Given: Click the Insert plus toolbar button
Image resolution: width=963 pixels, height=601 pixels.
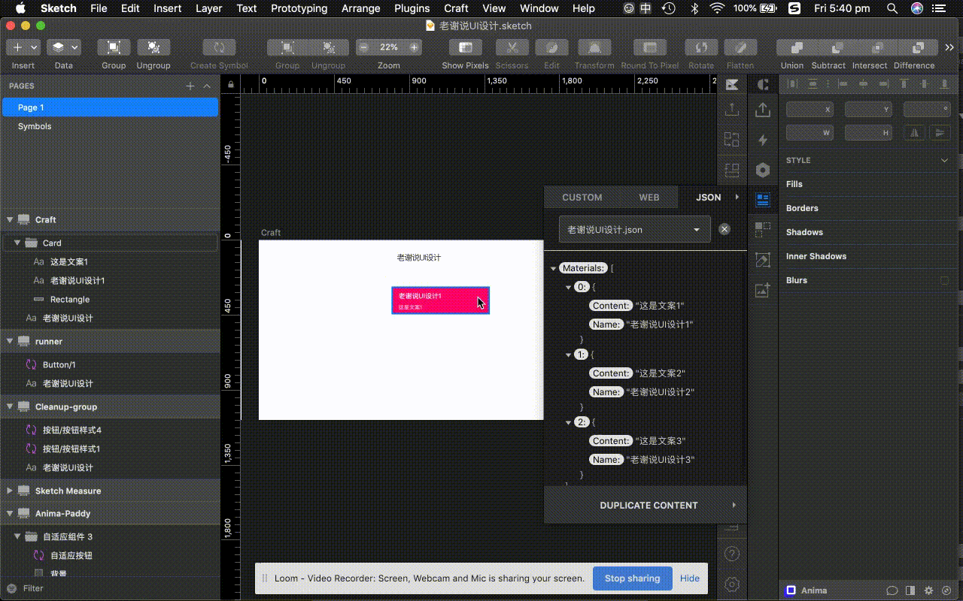Looking at the screenshot, I should click(x=23, y=47).
